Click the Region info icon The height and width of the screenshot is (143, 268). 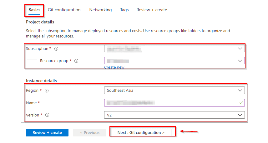coord(47,91)
